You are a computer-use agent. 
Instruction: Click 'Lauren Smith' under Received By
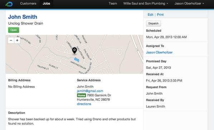point(155,106)
